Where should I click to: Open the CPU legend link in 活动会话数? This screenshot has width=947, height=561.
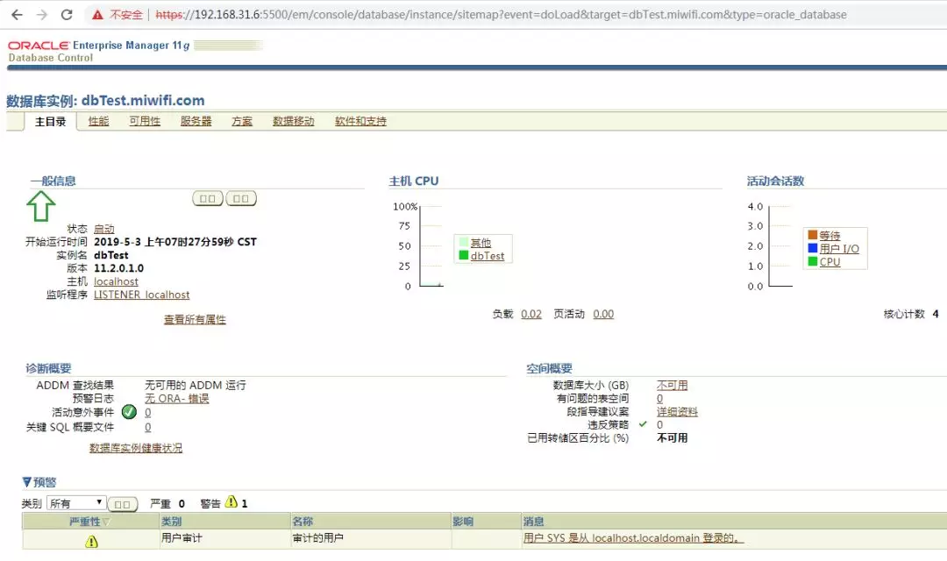click(830, 262)
